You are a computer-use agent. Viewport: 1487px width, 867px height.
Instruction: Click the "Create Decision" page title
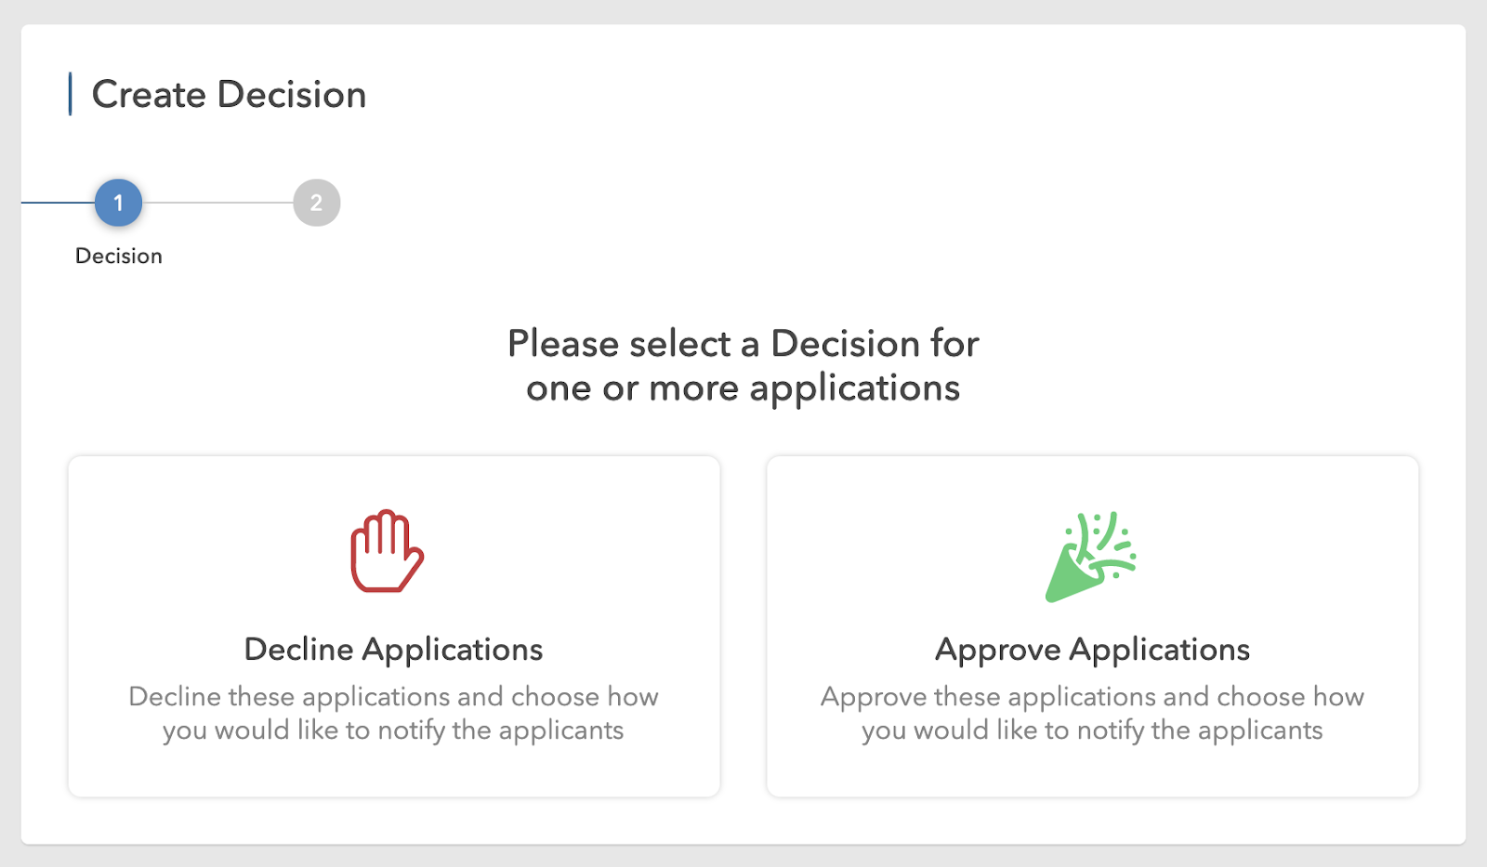click(229, 95)
